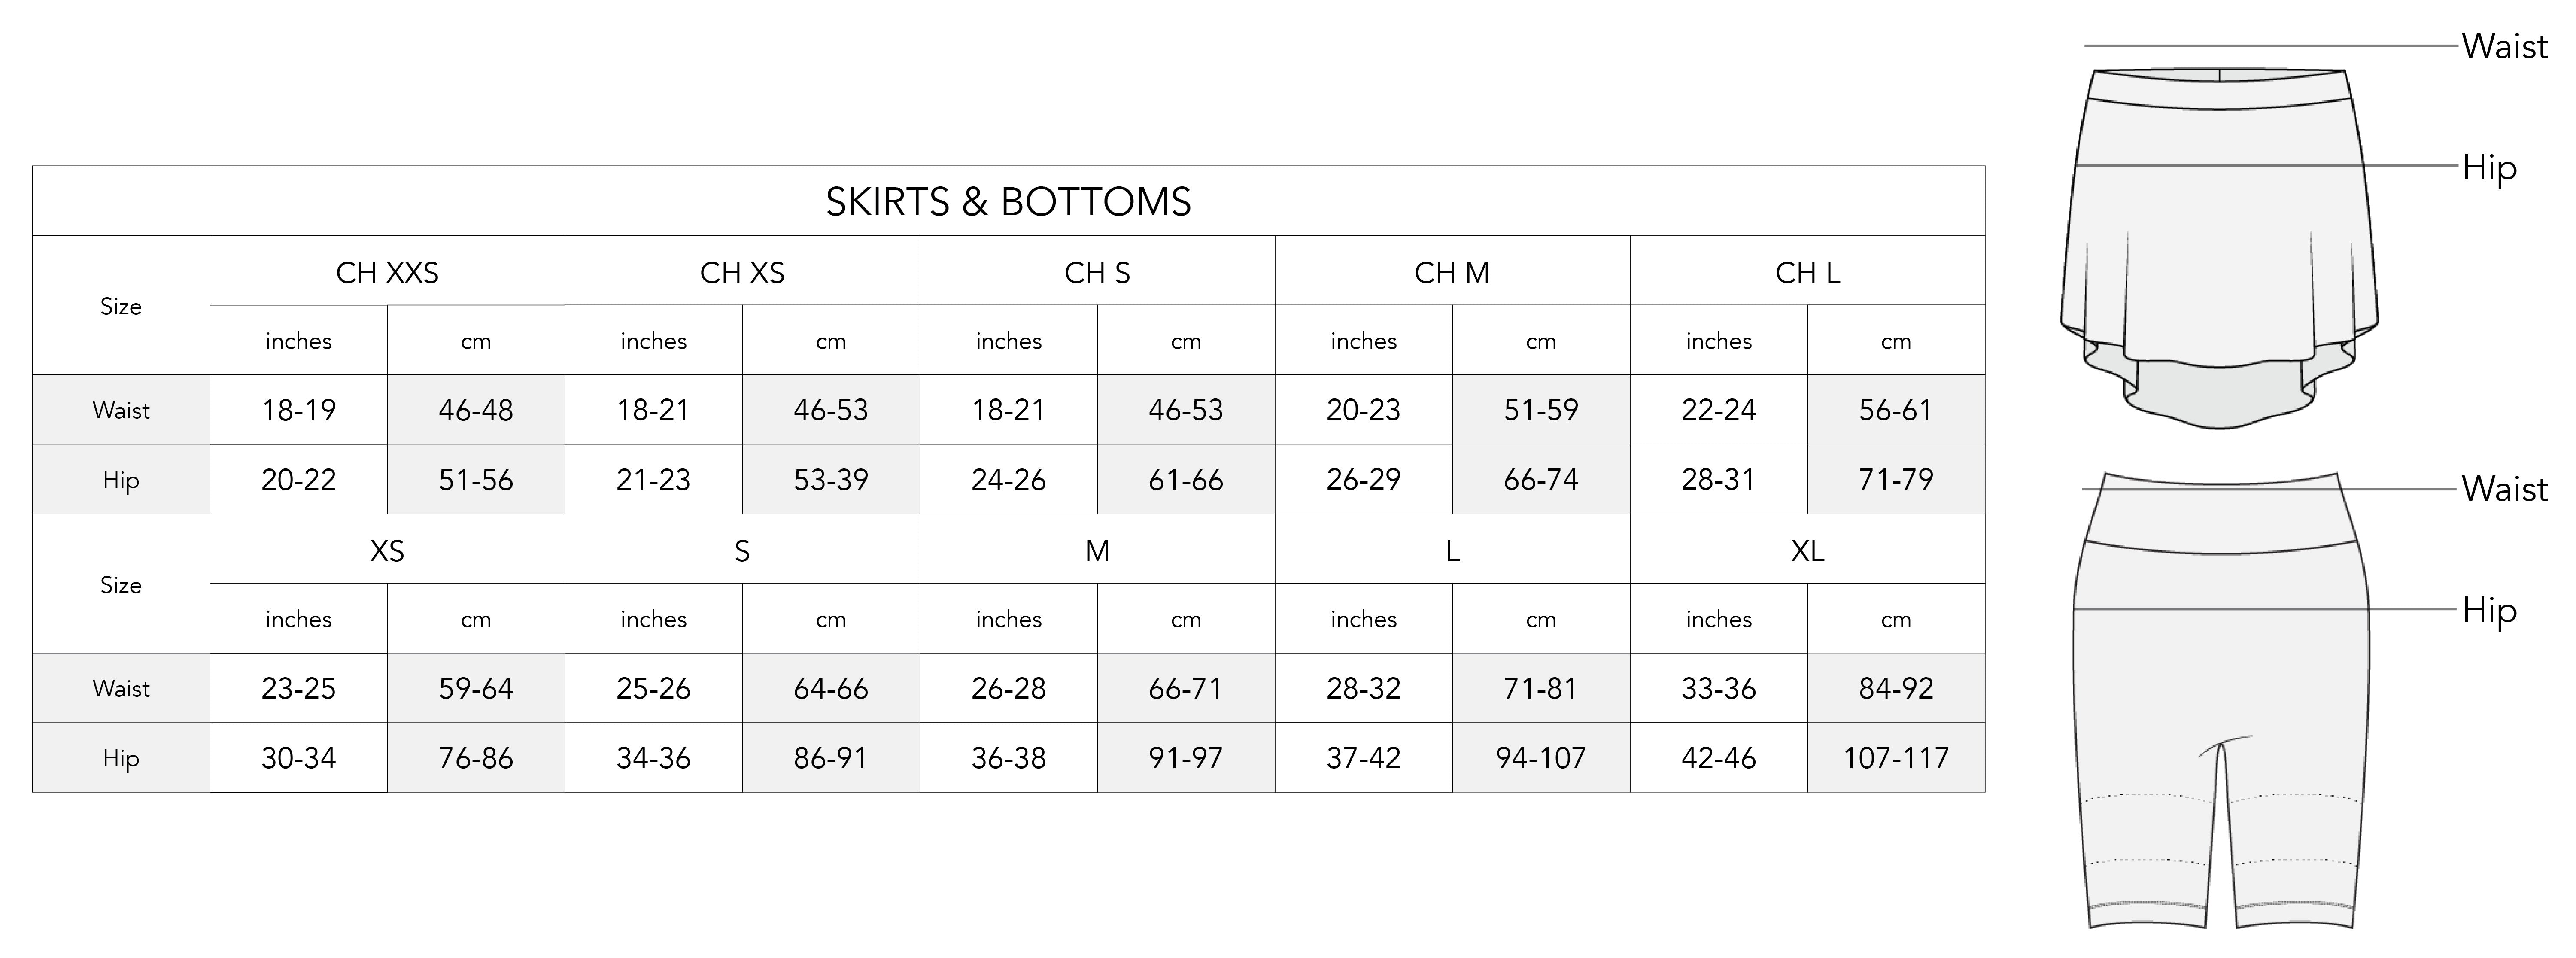Click the M hip value 36-38

pyautogui.click(x=1008, y=758)
